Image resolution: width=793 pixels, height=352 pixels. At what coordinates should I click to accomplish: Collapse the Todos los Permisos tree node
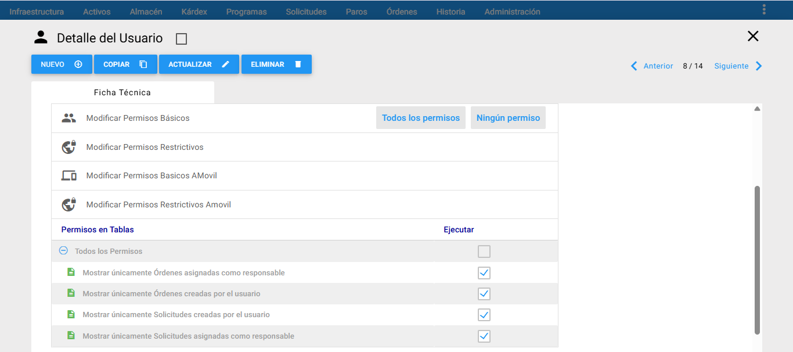[x=63, y=251]
